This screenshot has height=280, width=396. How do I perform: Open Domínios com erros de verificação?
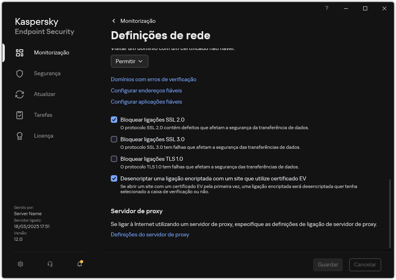click(154, 79)
